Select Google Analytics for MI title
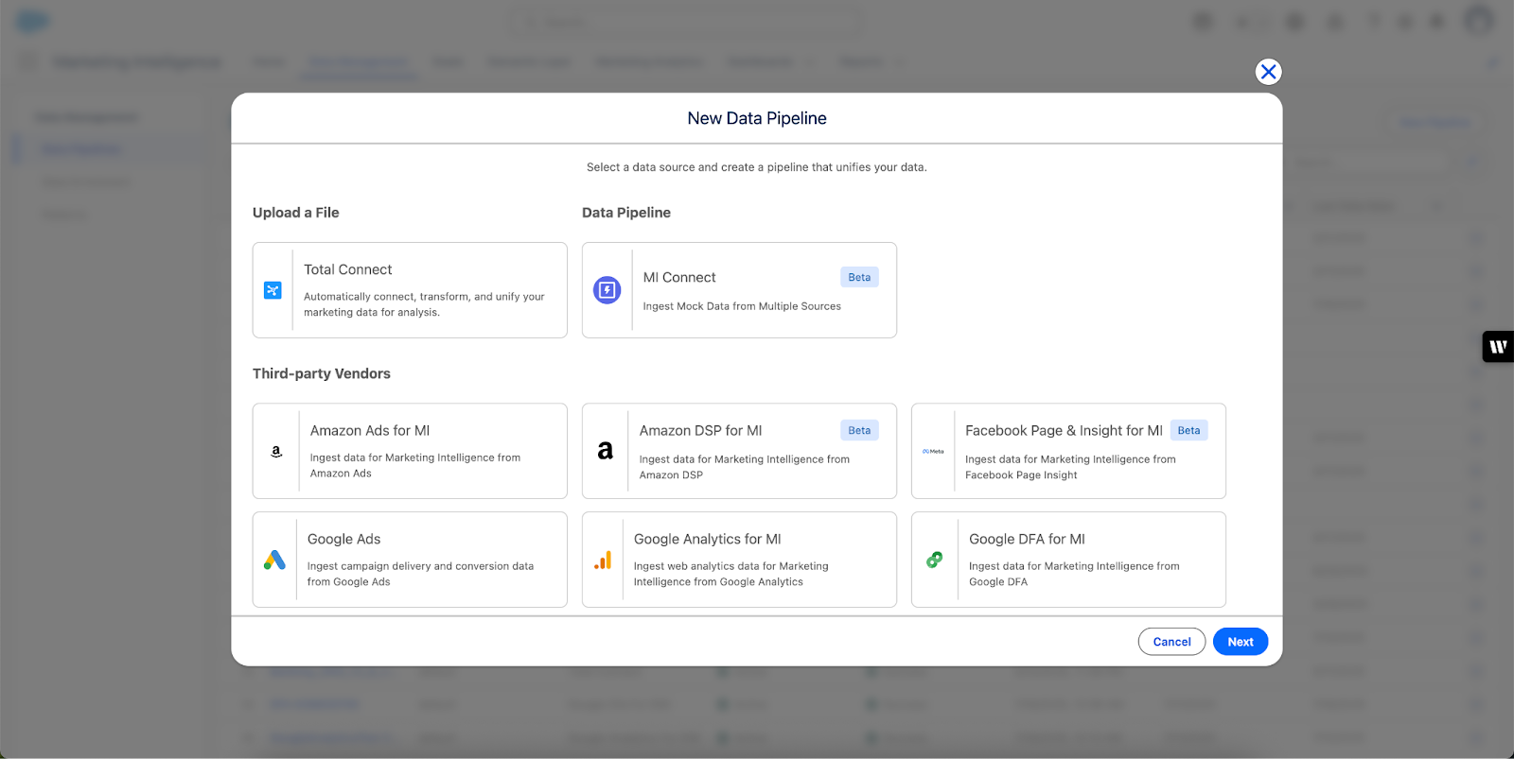1514x759 pixels. (707, 539)
